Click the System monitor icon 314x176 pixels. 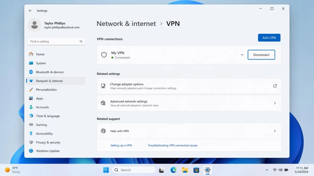click(31, 63)
